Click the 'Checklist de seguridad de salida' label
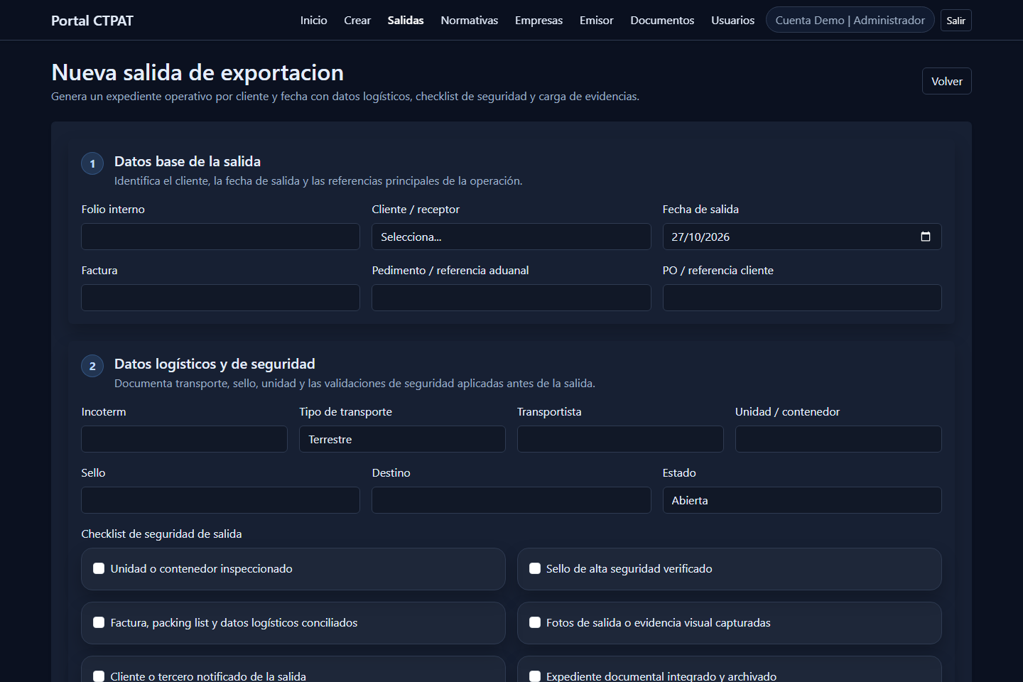1023x682 pixels. 161,534
